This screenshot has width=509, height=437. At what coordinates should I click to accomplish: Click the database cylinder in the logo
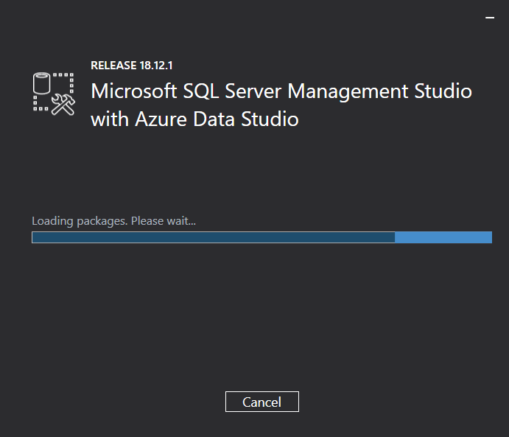pos(43,83)
